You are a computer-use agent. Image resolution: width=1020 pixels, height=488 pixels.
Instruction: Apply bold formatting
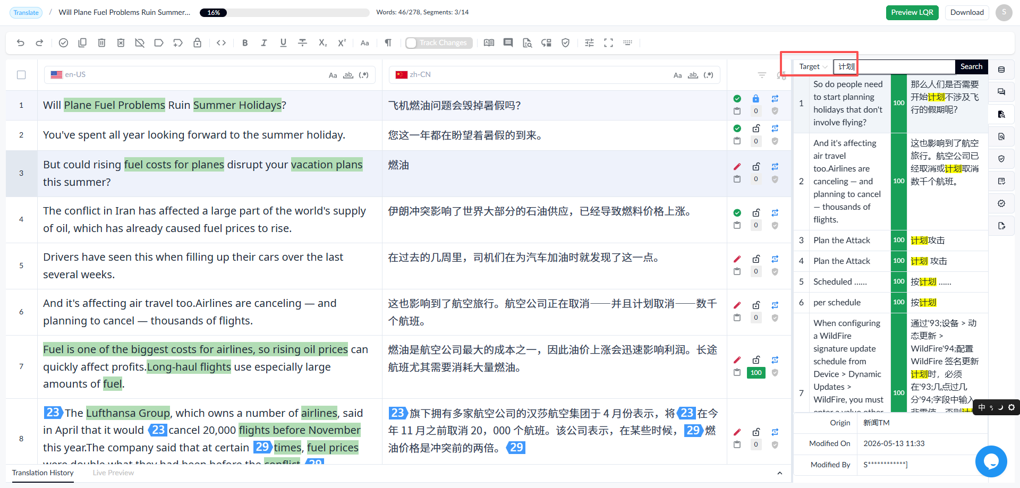[x=245, y=43]
